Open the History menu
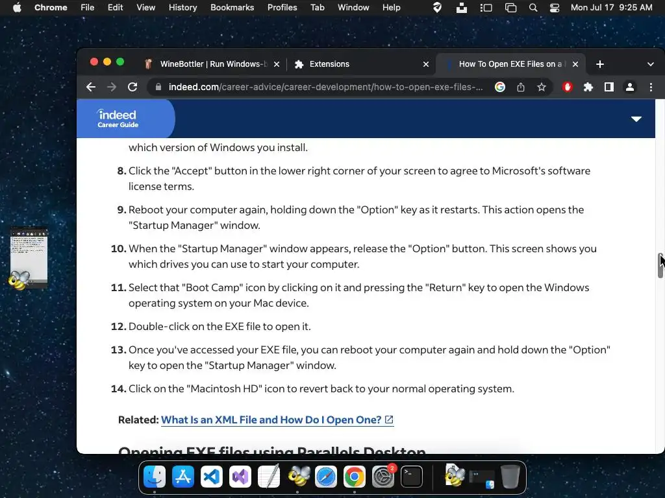665x498 pixels. click(182, 8)
